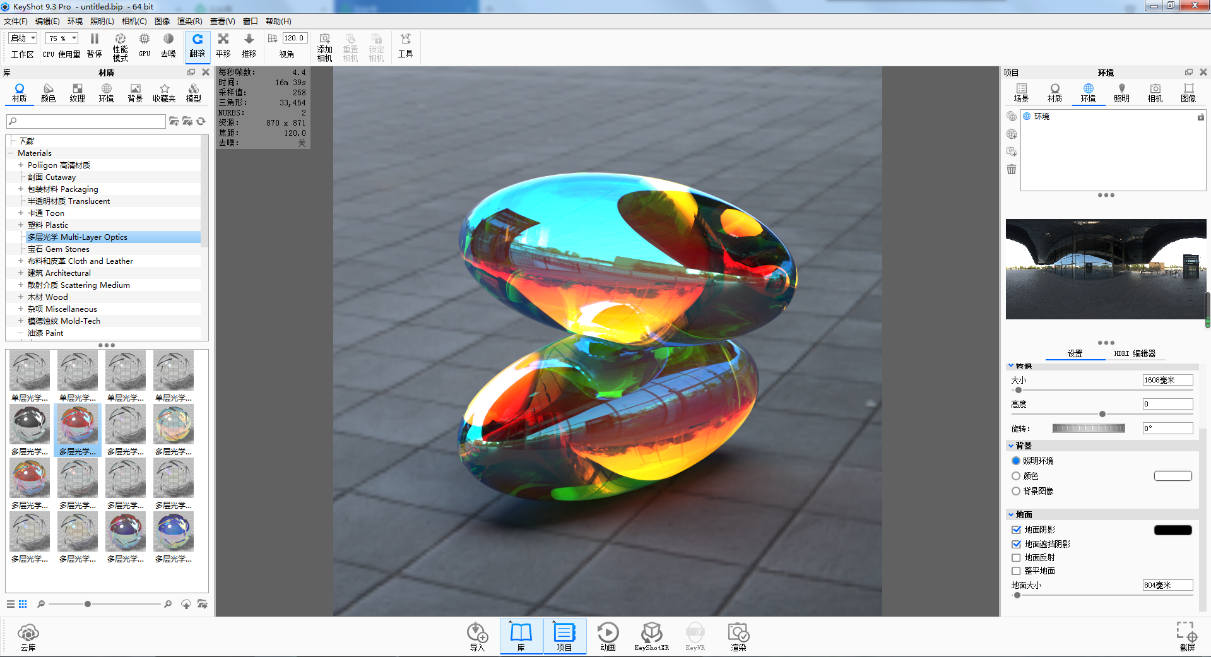This screenshot has width=1211, height=657.
Task: Click refresh icon beside library search
Action: coord(201,121)
